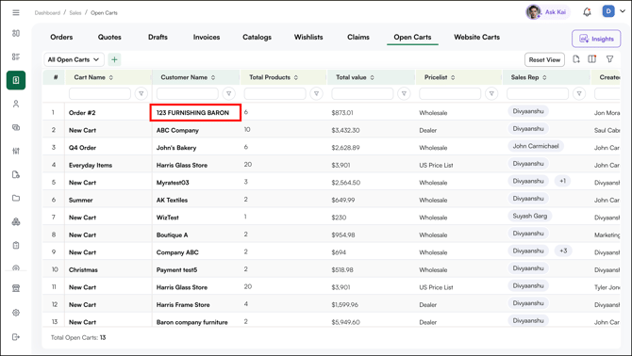Focus the Cart Name filter input
The width and height of the screenshot is (632, 356).
point(100,94)
